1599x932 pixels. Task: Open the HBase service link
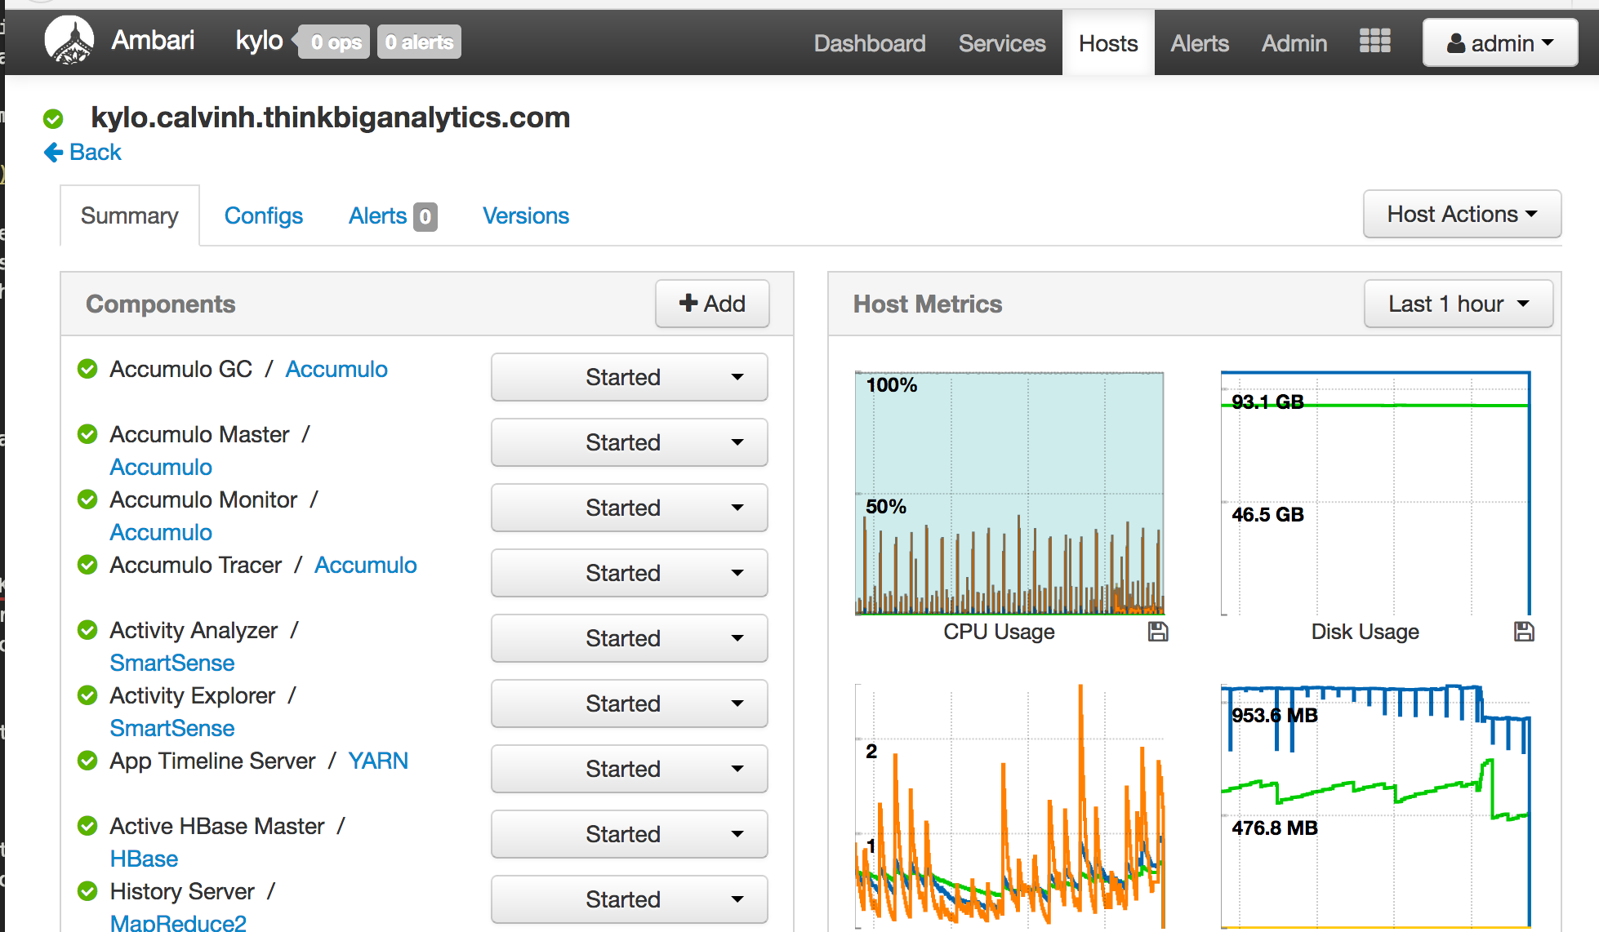pyautogui.click(x=144, y=859)
